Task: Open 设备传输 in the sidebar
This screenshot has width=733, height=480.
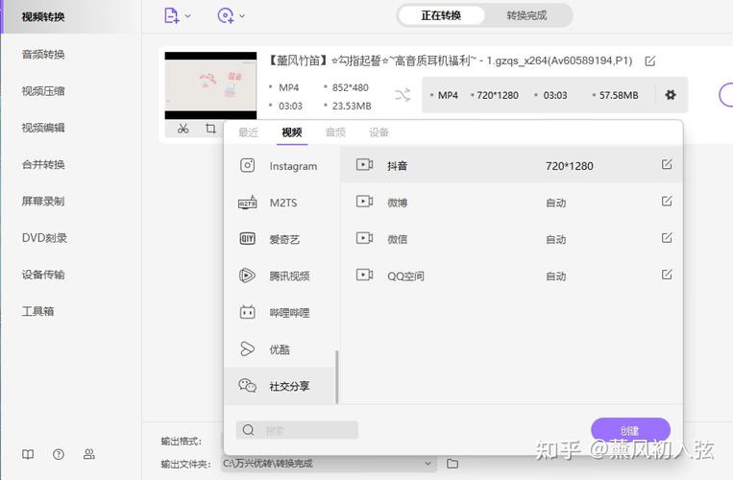Action: [43, 275]
